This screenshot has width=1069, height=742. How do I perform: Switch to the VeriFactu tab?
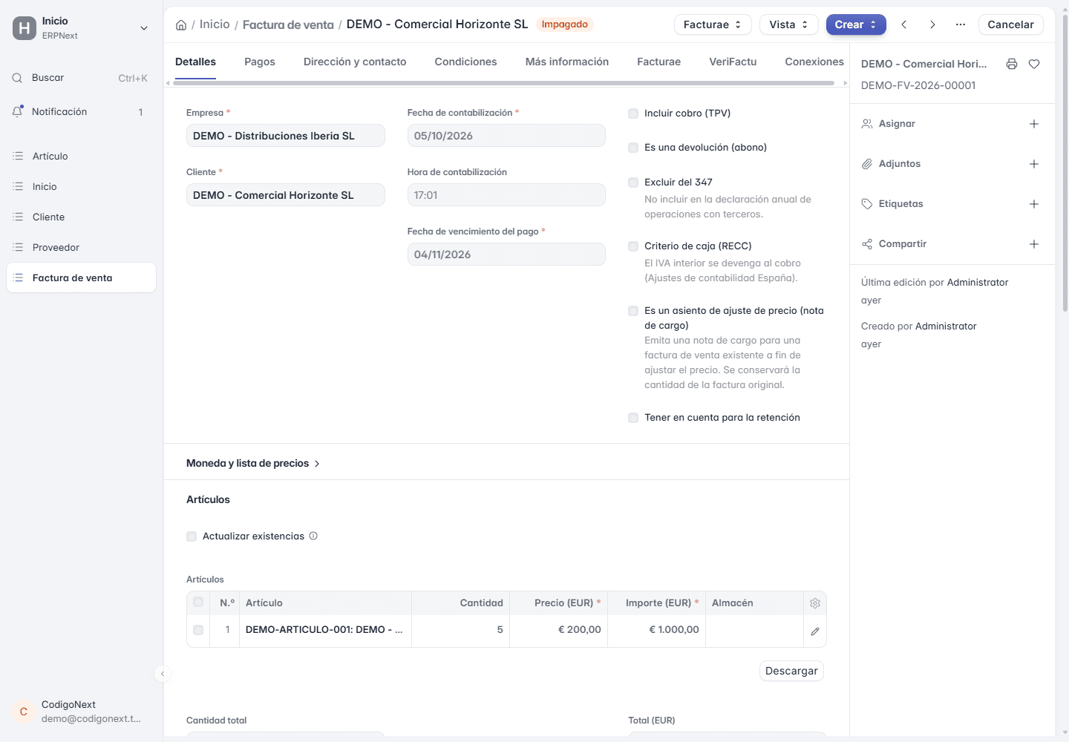(733, 62)
